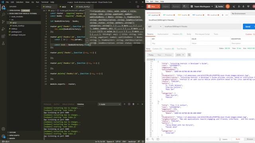This screenshot has height=143, width=255.
Task: Switch response view to Raw
Action: tap(159, 55)
